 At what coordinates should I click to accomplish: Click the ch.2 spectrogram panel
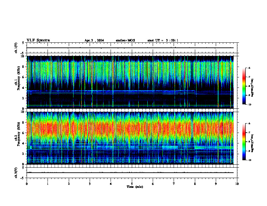point(130,138)
